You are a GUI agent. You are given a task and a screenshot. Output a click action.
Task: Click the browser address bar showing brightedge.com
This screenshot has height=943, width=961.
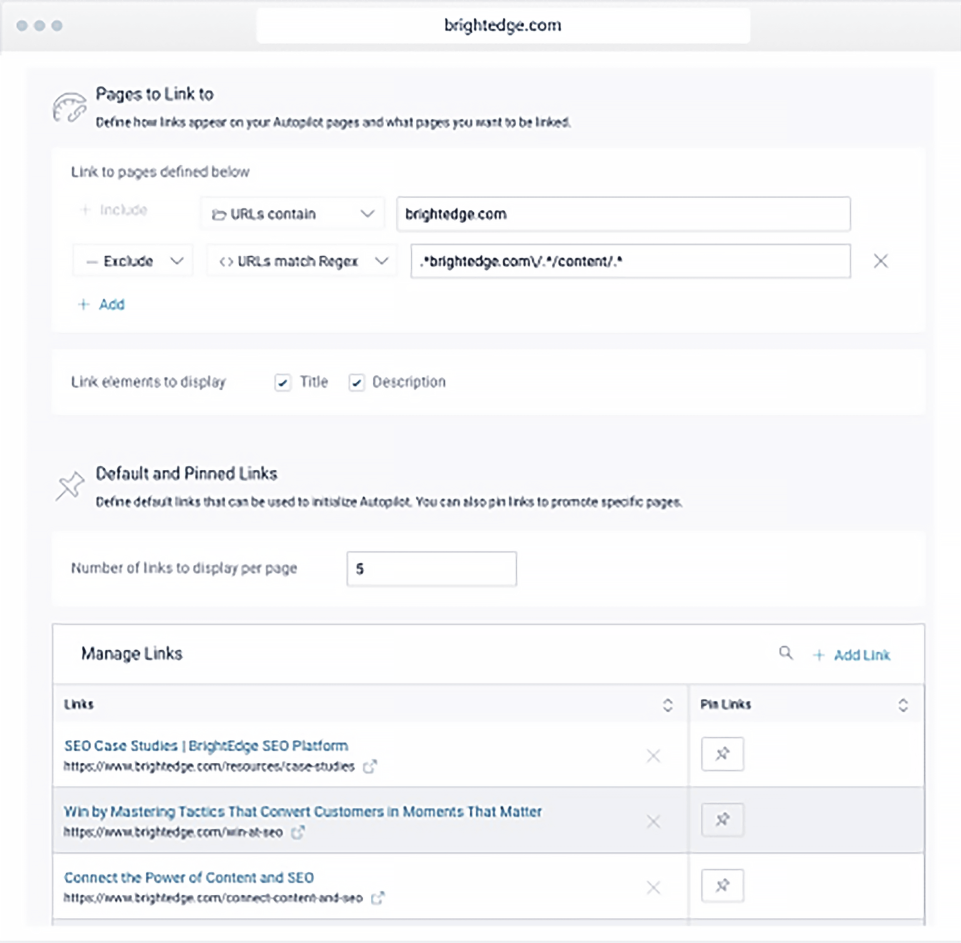(503, 25)
